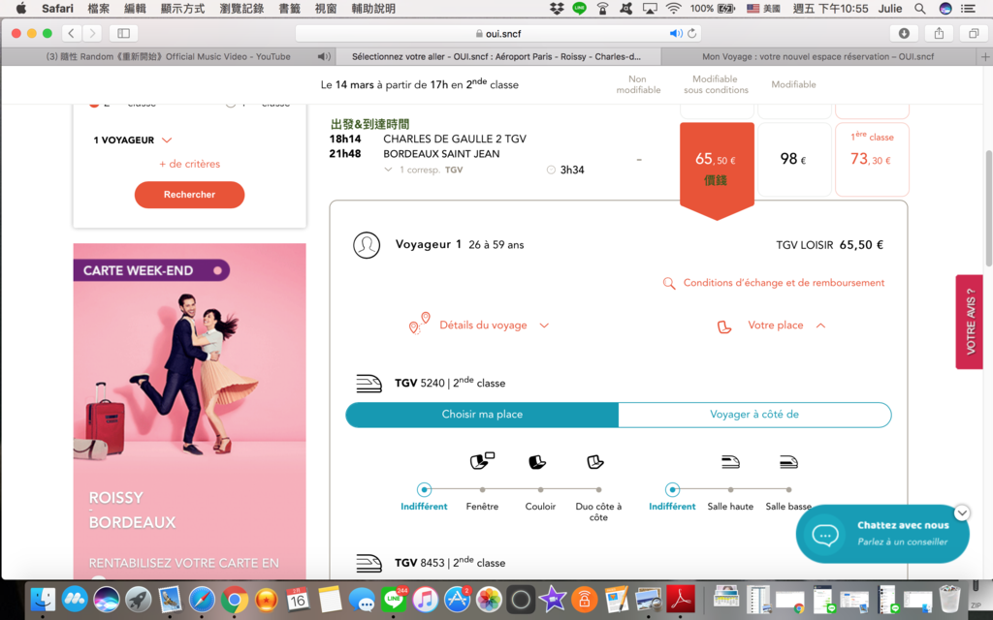Open the 編輯 menu

tap(135, 8)
